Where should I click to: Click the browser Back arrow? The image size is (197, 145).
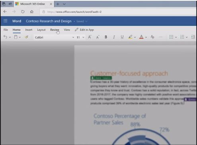pos(5,11)
